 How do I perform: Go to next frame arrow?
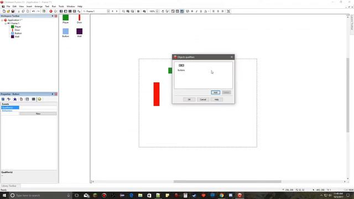click(117, 11)
